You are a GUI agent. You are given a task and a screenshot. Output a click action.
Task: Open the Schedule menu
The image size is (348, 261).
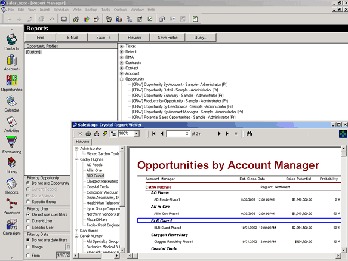tap(61, 10)
